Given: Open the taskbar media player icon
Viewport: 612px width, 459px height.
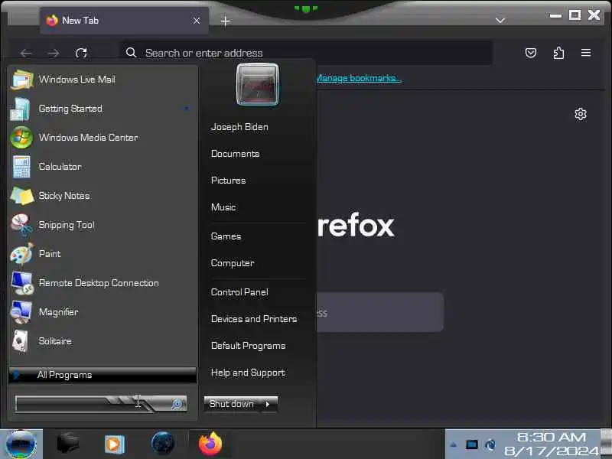Looking at the screenshot, I should coord(114,444).
